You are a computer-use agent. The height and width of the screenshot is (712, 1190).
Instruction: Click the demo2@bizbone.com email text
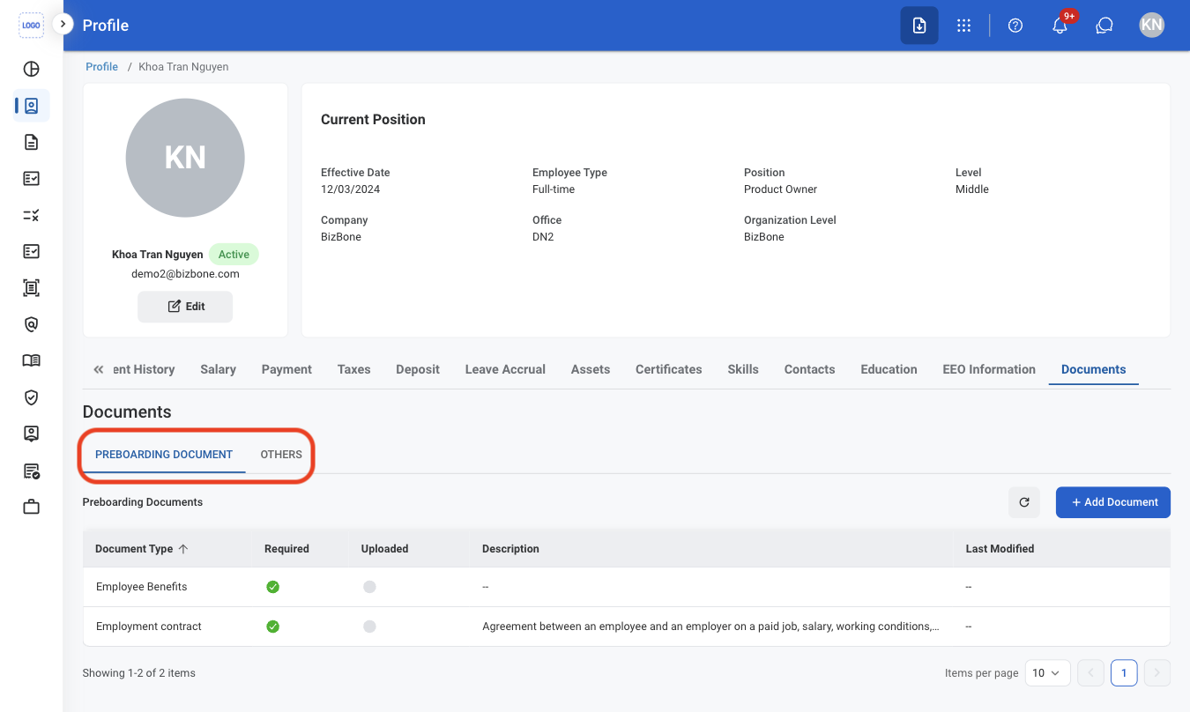(x=185, y=274)
